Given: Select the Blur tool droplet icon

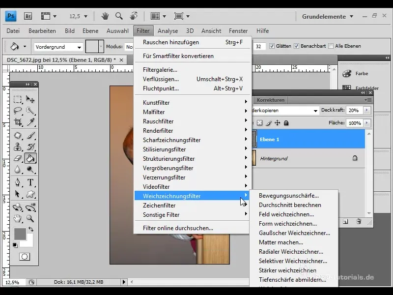Looking at the screenshot, I should coord(18,170).
